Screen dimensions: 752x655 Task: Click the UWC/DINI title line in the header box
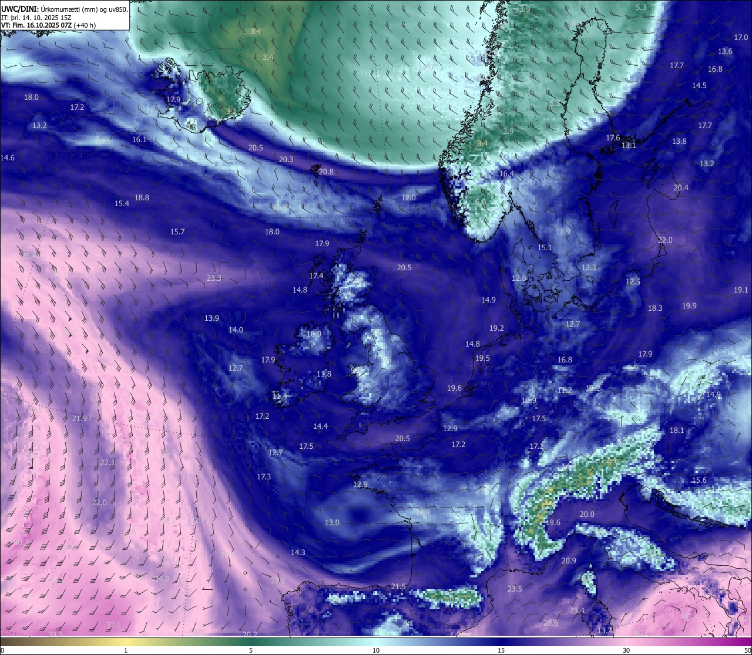pyautogui.click(x=65, y=9)
